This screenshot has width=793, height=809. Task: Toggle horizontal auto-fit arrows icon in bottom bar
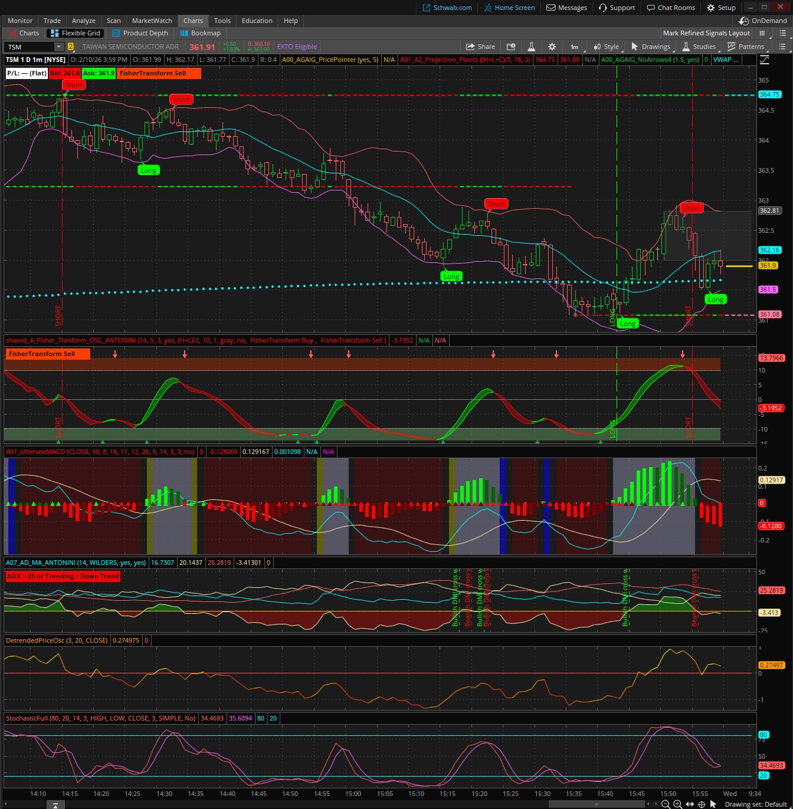[689, 804]
